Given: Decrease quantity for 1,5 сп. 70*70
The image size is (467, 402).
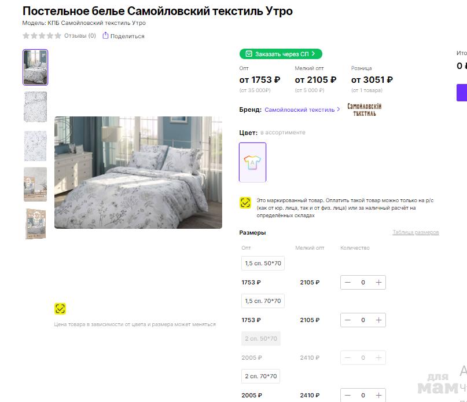Looking at the screenshot, I should point(348,320).
